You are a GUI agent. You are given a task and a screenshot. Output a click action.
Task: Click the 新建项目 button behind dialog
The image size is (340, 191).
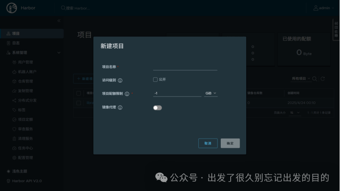click(x=84, y=79)
